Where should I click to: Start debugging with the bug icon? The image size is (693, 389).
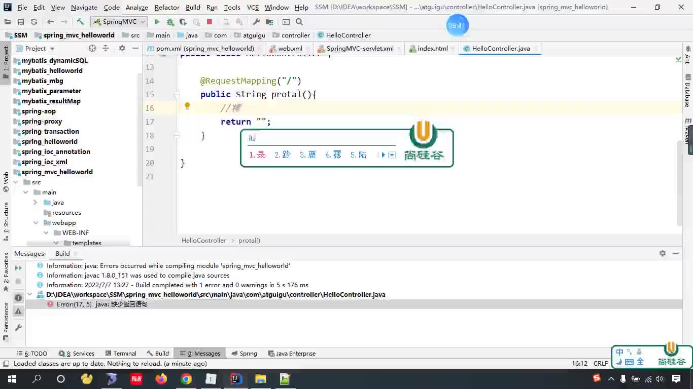[x=170, y=22]
